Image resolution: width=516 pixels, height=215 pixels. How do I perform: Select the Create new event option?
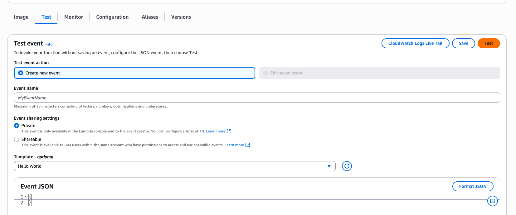pyautogui.click(x=21, y=73)
